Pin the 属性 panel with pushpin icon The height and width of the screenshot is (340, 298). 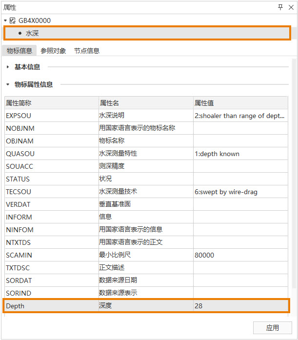tap(280, 7)
